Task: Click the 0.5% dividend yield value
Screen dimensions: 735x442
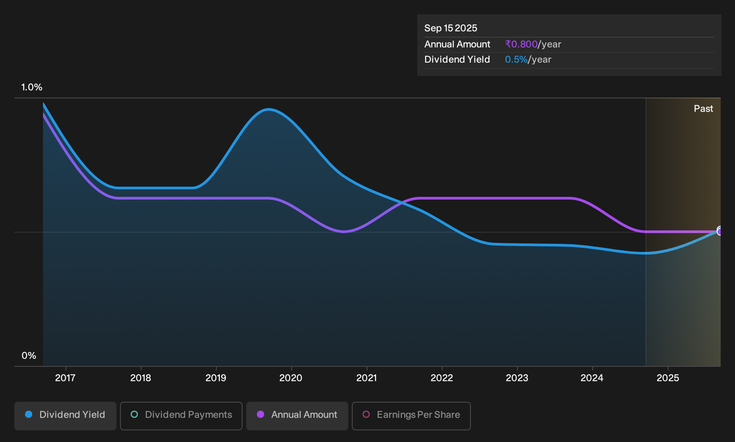Action: pyautogui.click(x=516, y=59)
